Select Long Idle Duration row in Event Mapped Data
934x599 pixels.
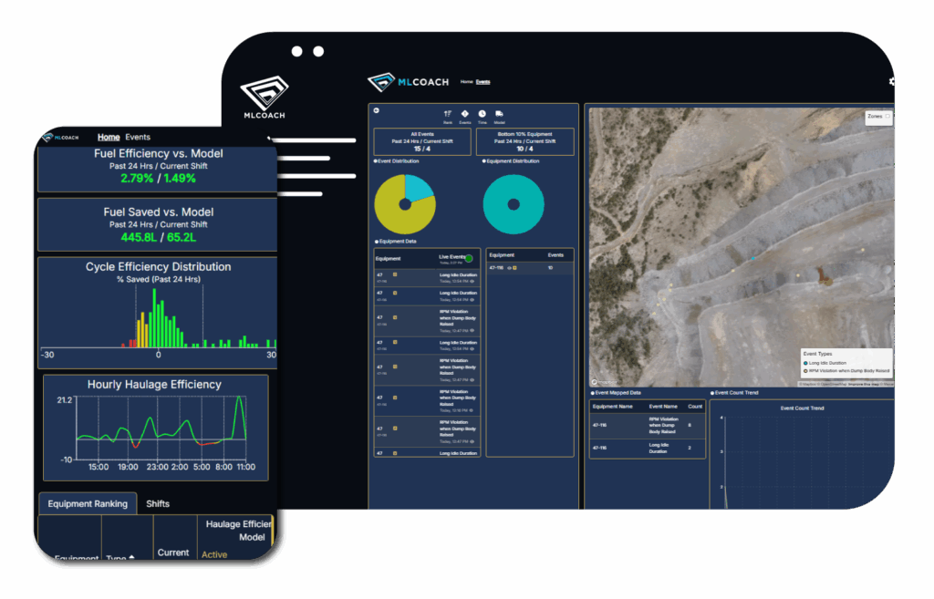(x=648, y=449)
